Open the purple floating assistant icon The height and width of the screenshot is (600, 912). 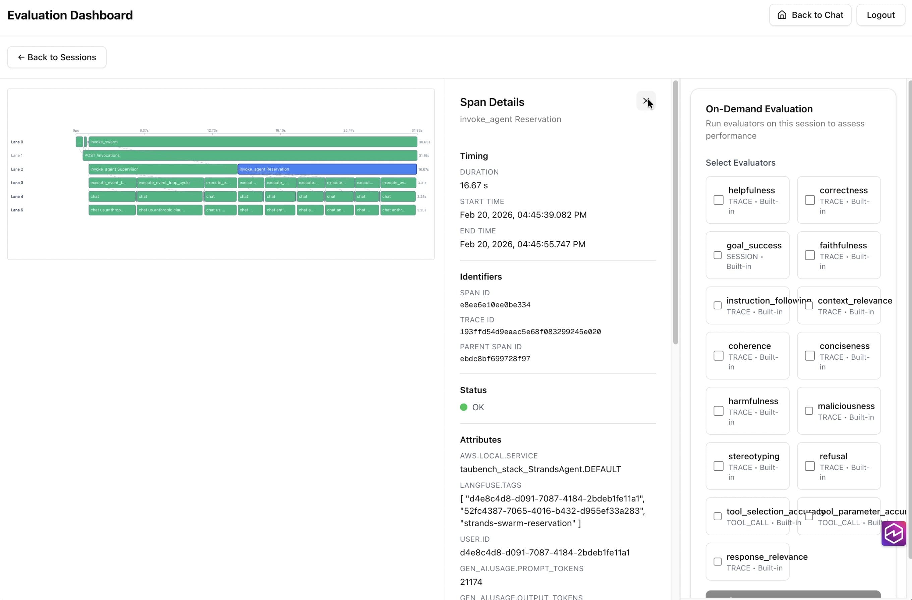tap(893, 533)
